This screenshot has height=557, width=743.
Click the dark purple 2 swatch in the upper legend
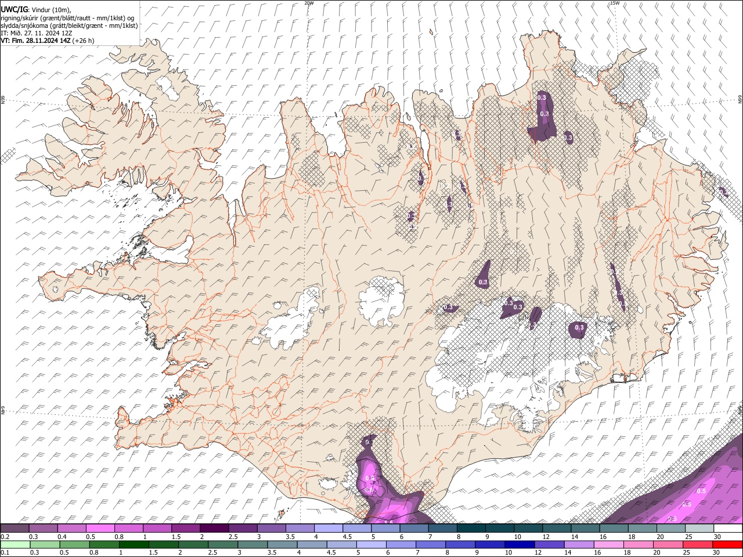pyautogui.click(x=214, y=528)
